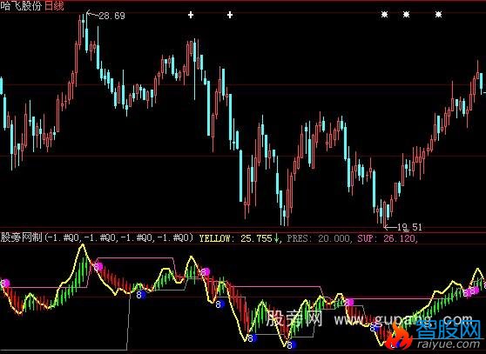Select the last white star marker at top
Viewport: 486px width, 354px height.
438,14
